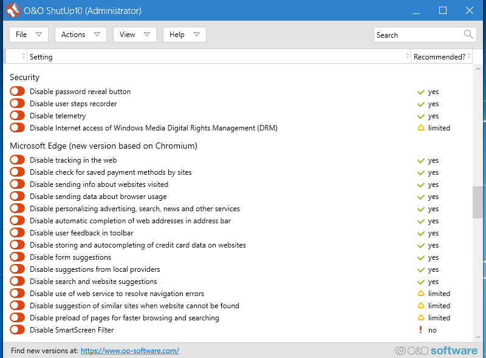Click 'Disable form suggestions' setting text
This screenshot has height=358, width=486.
coord(70,257)
